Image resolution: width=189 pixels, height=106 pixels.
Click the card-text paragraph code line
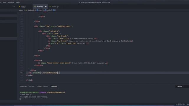90,41
